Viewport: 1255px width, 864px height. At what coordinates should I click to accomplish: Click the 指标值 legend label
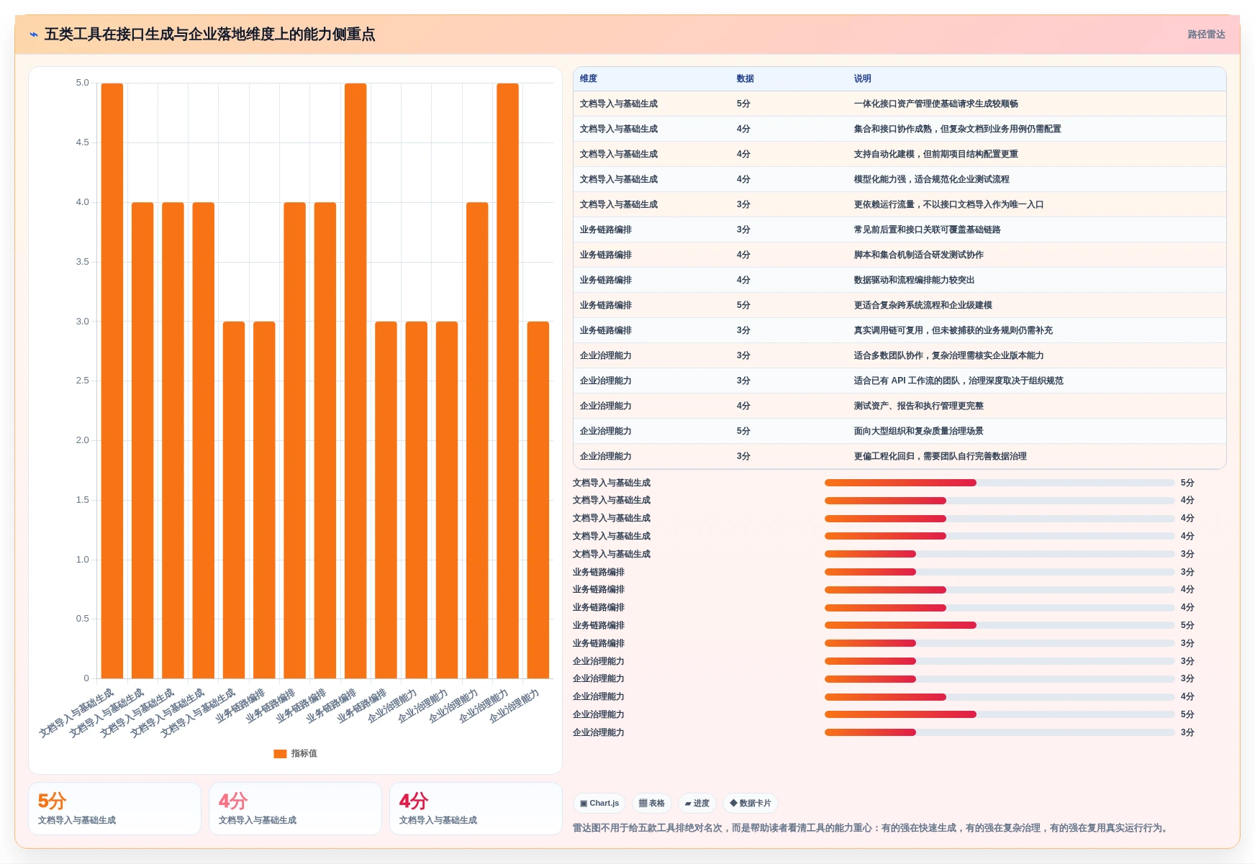pos(304,754)
